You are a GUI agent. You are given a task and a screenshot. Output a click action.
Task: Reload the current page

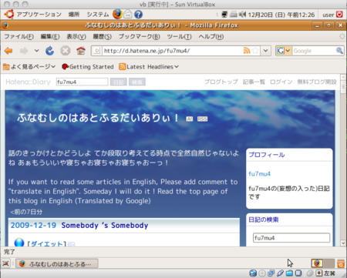point(49,51)
